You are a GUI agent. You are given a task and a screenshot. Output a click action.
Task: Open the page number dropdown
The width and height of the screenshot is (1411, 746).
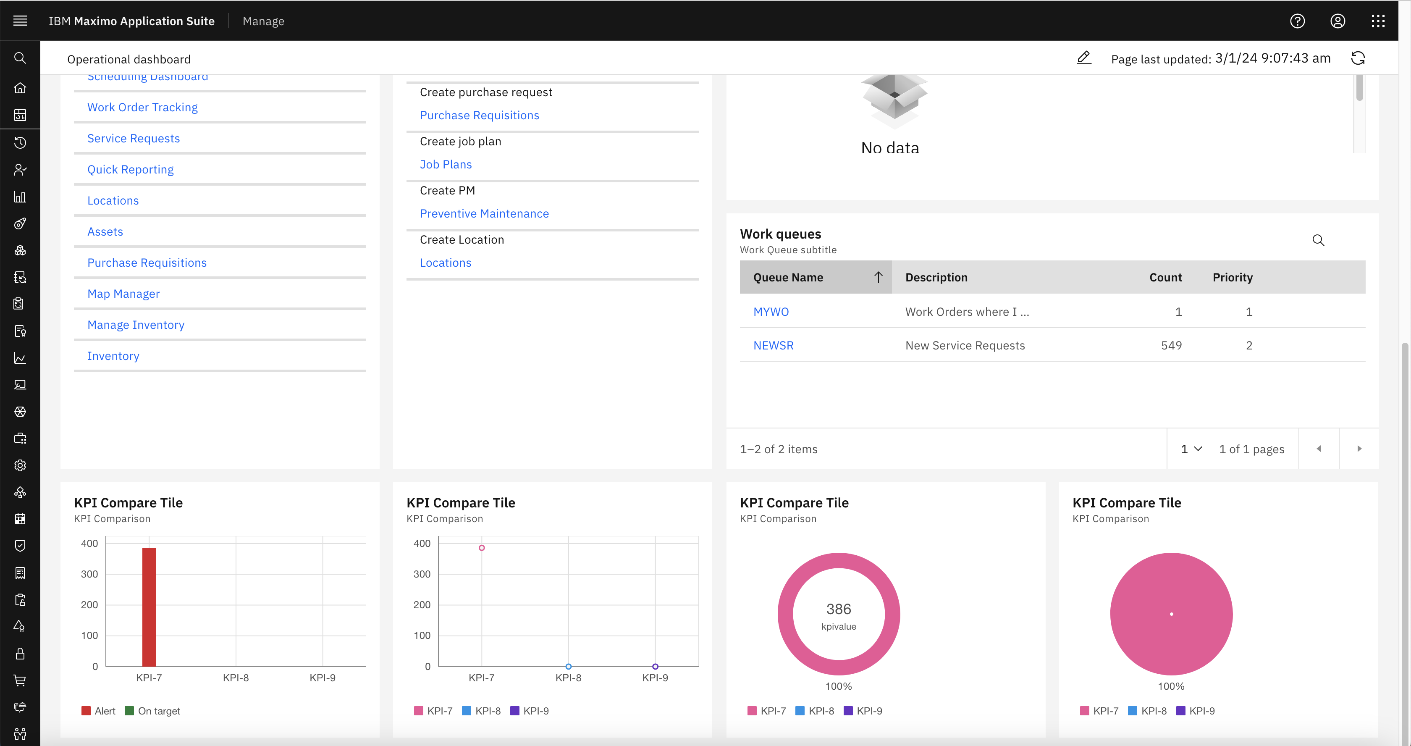click(1191, 449)
